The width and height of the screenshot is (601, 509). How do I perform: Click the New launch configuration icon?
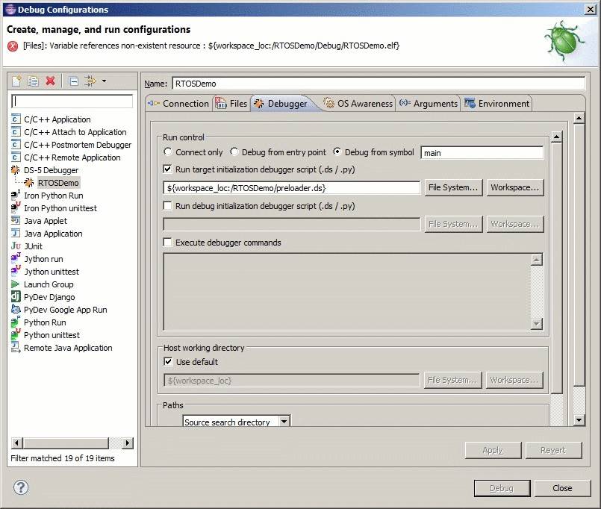(x=16, y=81)
